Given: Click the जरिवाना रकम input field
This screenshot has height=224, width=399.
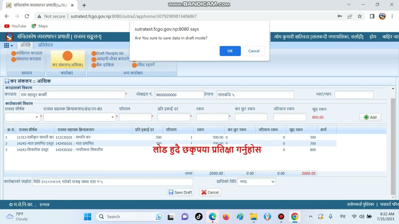Looking at the screenshot, I should pos(290,117).
